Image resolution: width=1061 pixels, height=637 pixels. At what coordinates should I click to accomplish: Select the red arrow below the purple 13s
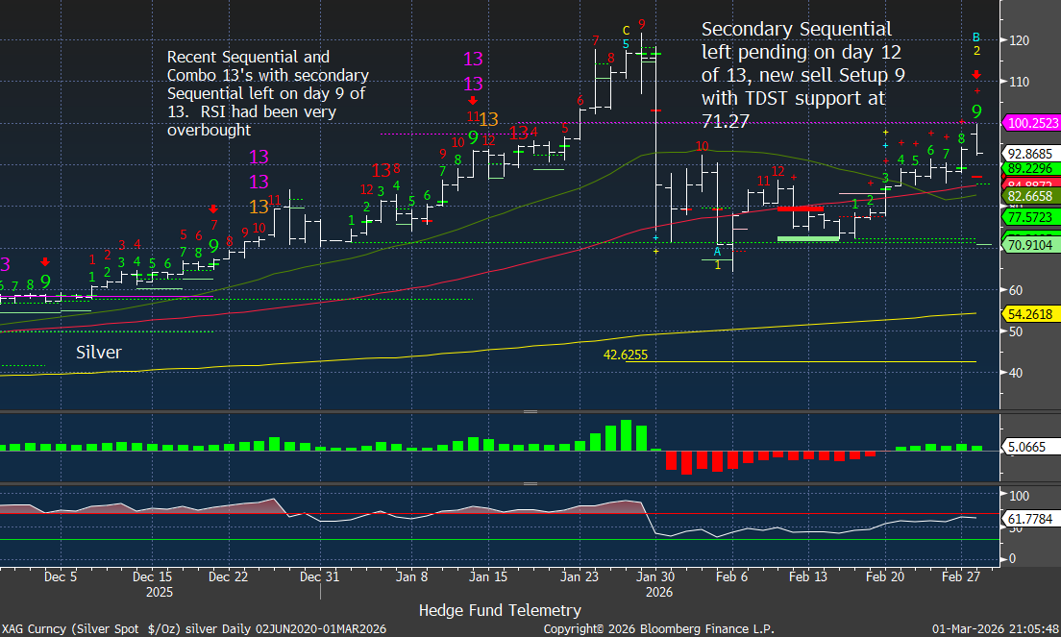tap(473, 100)
